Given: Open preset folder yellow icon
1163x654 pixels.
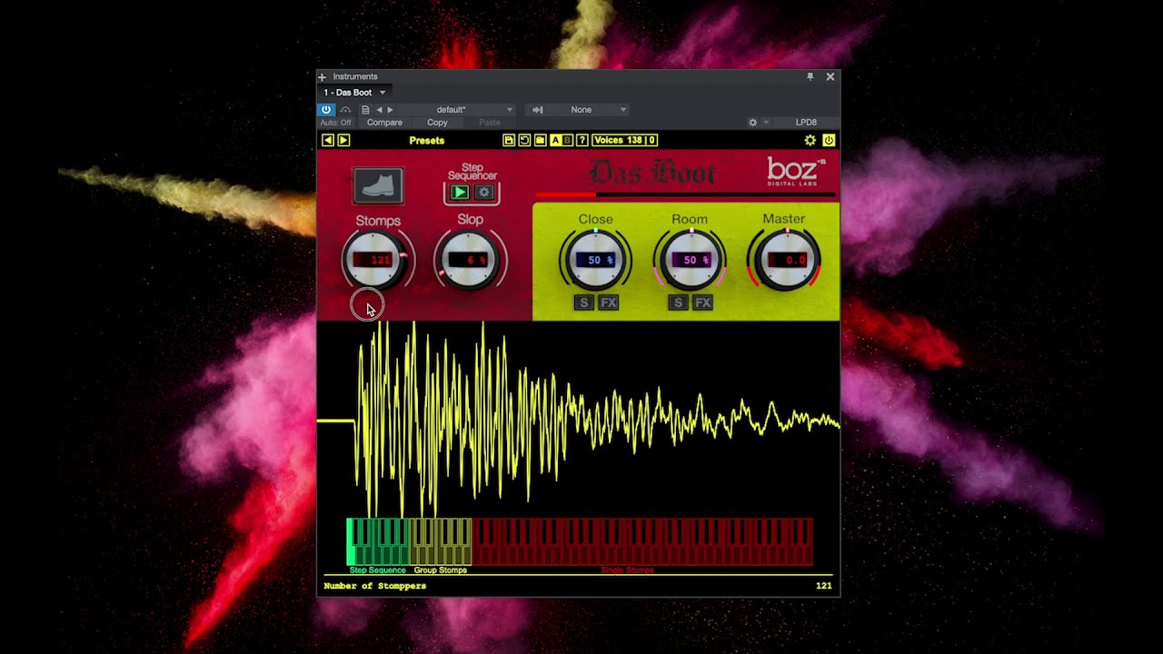Looking at the screenshot, I should pyautogui.click(x=540, y=140).
